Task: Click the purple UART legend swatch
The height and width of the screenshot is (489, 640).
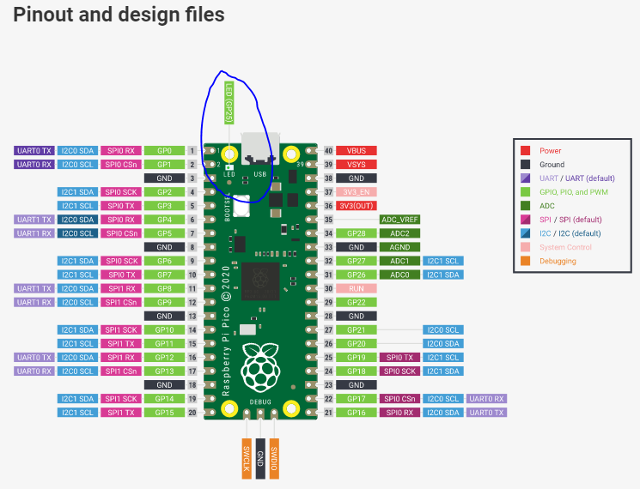Action: tap(525, 178)
